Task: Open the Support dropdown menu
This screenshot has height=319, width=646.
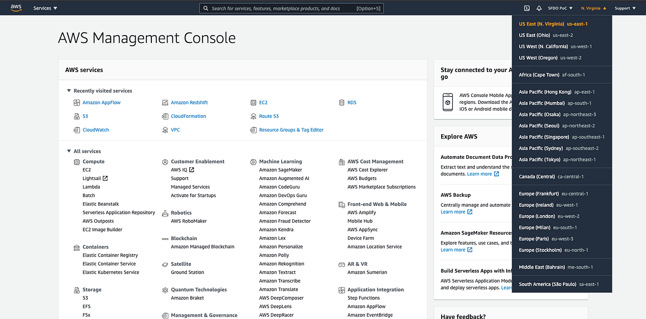Action: [x=625, y=8]
